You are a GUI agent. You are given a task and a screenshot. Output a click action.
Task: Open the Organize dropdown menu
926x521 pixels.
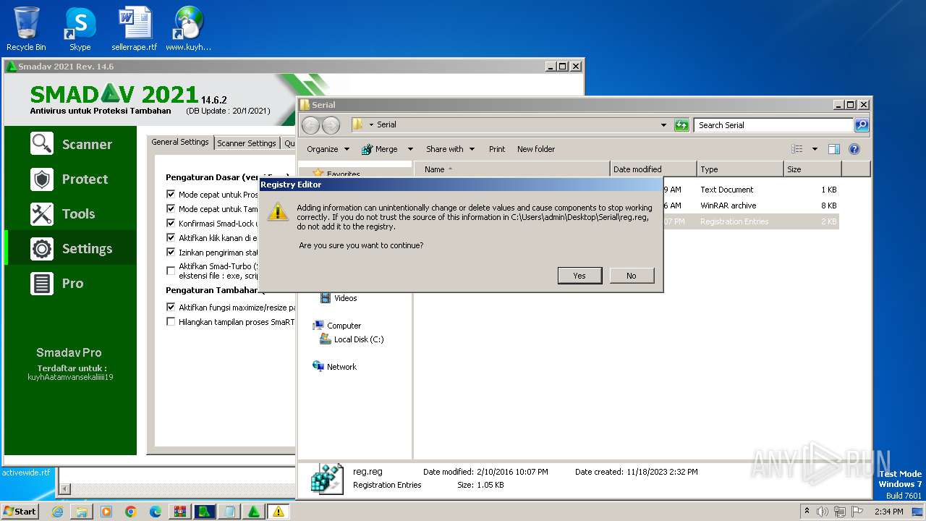[328, 149]
